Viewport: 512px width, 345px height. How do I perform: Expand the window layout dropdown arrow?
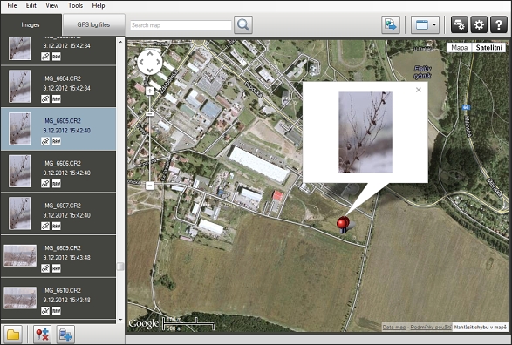[x=434, y=24]
